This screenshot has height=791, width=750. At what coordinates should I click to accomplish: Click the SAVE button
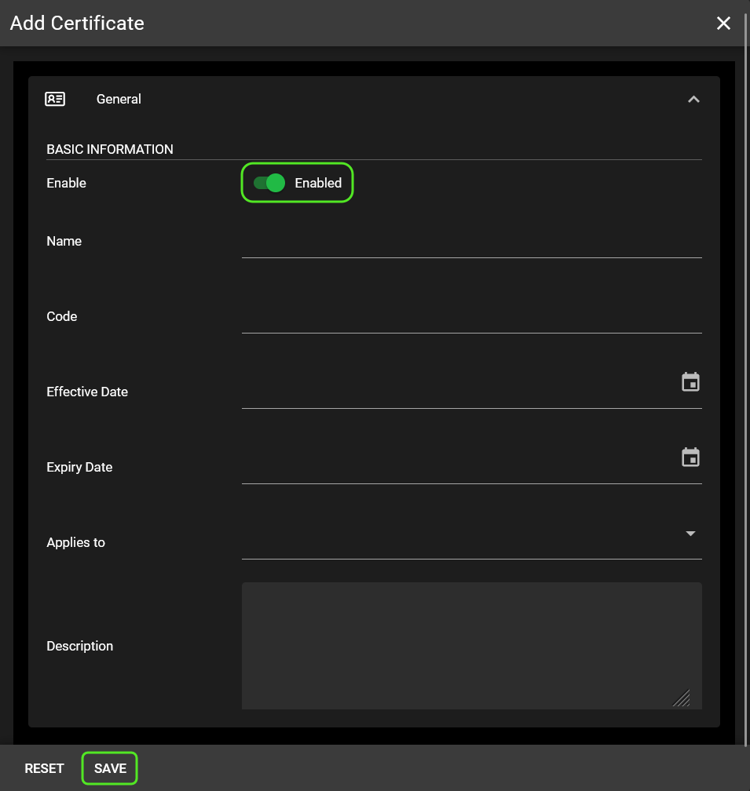click(x=110, y=768)
